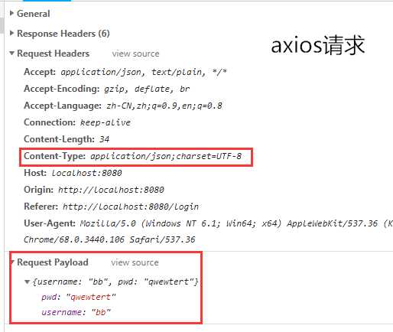Collapse the Request Headers section

(x=11, y=54)
